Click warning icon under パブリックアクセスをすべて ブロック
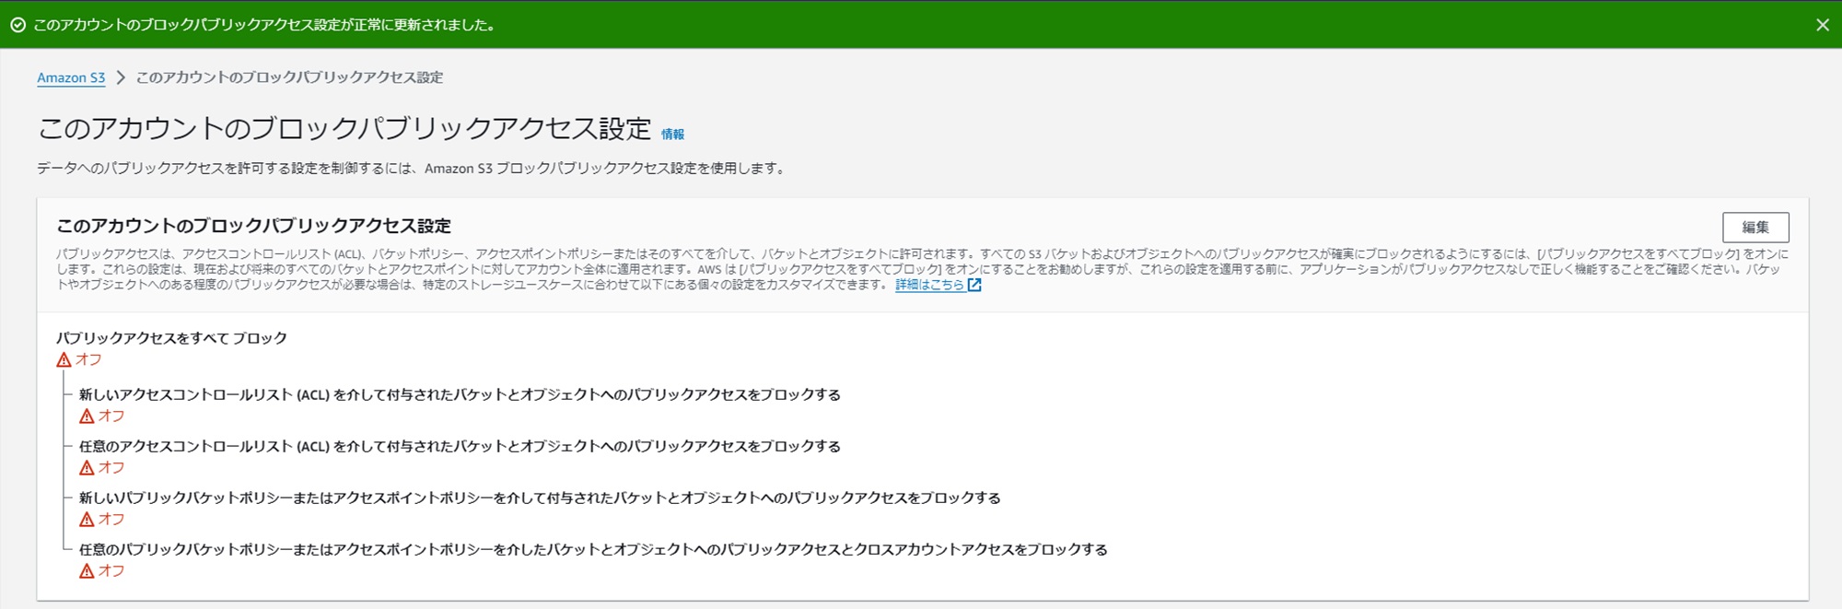 (x=64, y=360)
